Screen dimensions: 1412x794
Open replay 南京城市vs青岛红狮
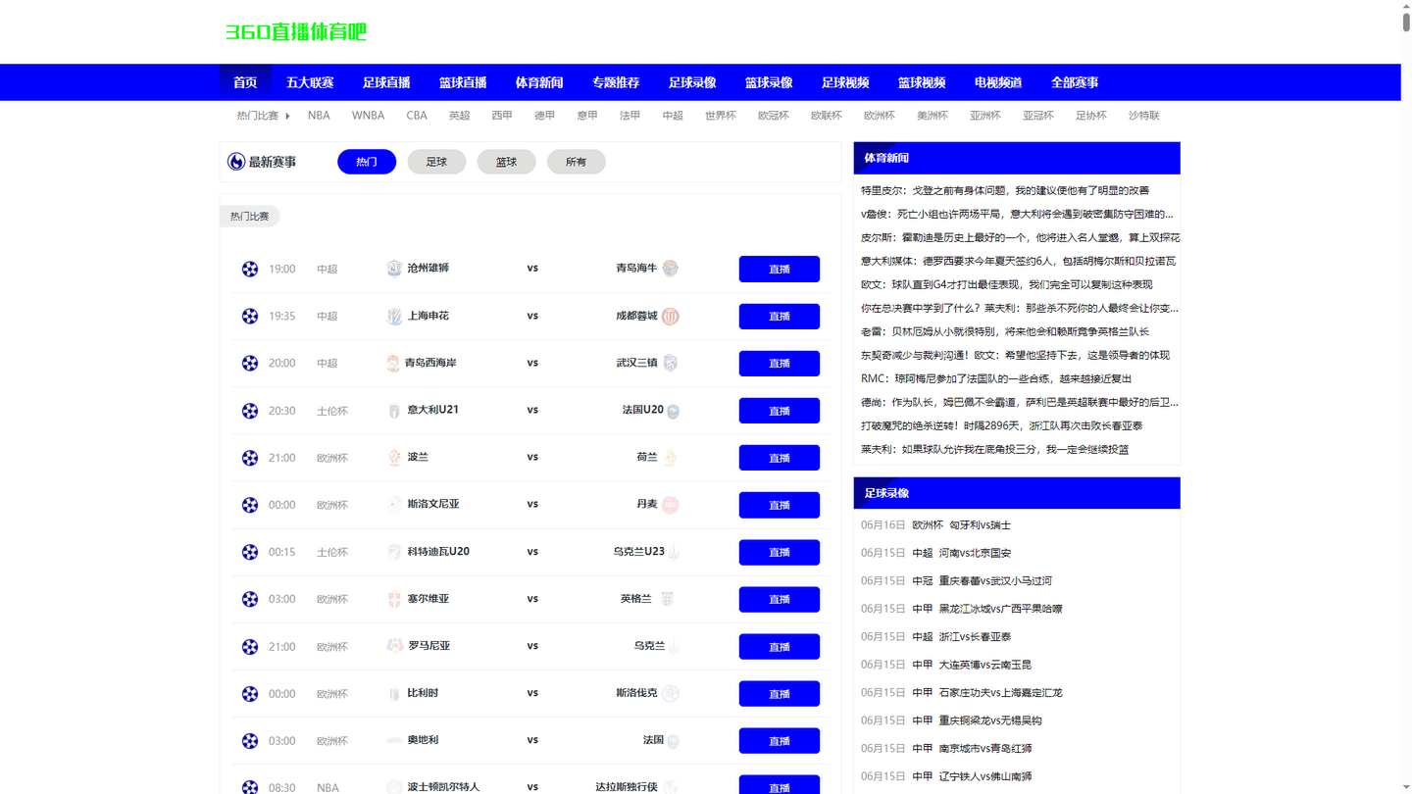pyautogui.click(x=985, y=748)
